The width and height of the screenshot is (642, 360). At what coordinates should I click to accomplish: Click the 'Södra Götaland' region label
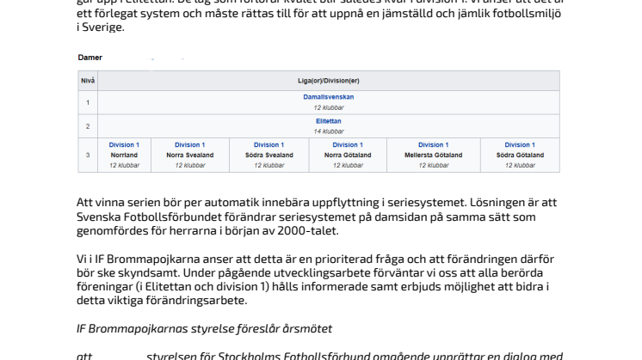tap(520, 155)
